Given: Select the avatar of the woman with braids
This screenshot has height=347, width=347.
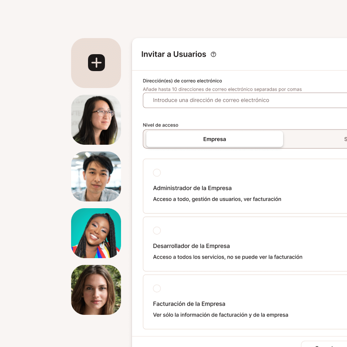Looking at the screenshot, I should 96,233.
